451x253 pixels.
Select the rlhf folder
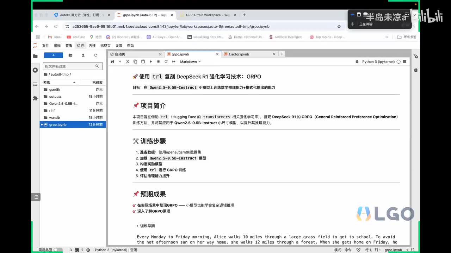(x=73, y=111)
